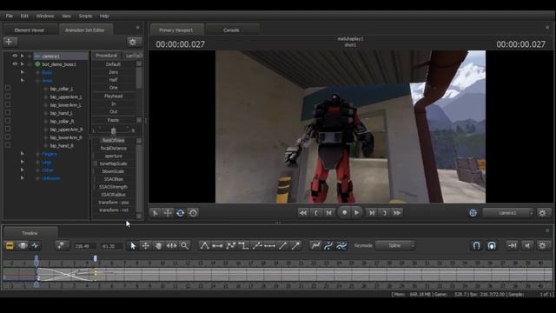
Task: Open the Keymode Spline dropdown
Action: click(x=395, y=245)
